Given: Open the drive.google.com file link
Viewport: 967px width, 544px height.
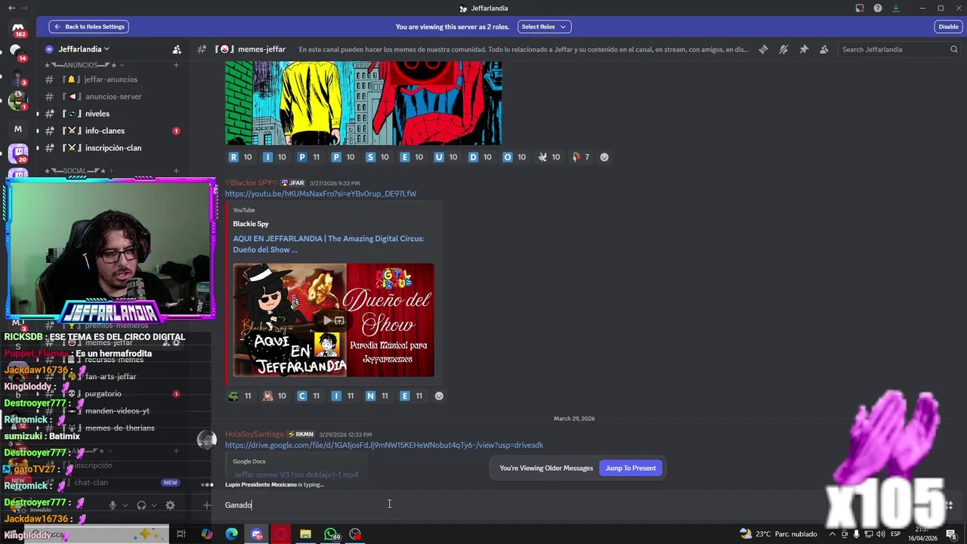Looking at the screenshot, I should [384, 445].
